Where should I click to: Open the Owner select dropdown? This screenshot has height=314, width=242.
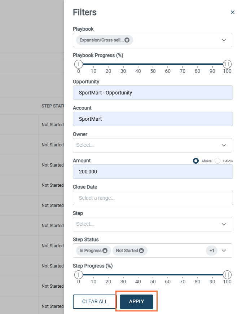pos(224,145)
